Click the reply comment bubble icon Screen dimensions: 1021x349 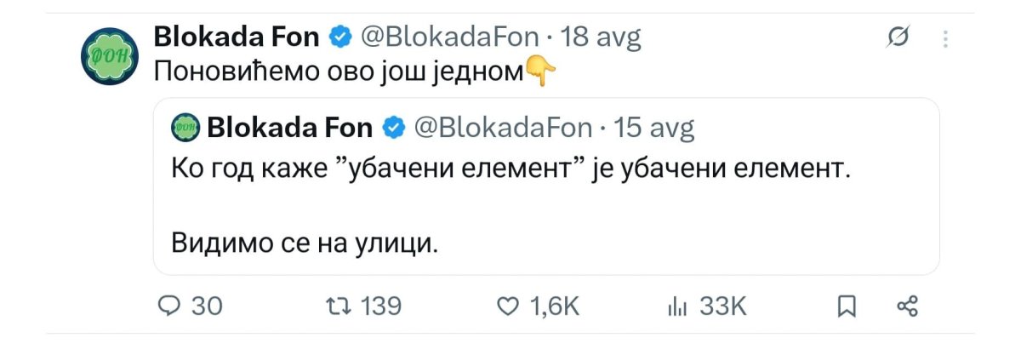click(x=169, y=306)
